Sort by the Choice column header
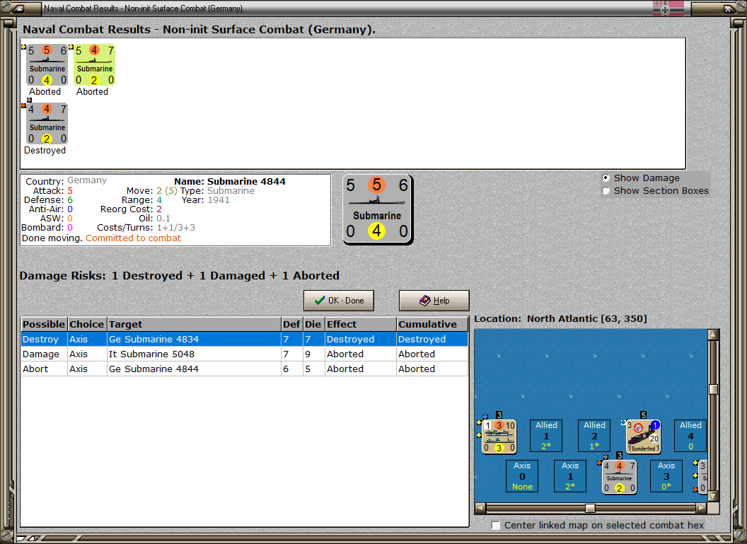The image size is (747, 544). (87, 325)
